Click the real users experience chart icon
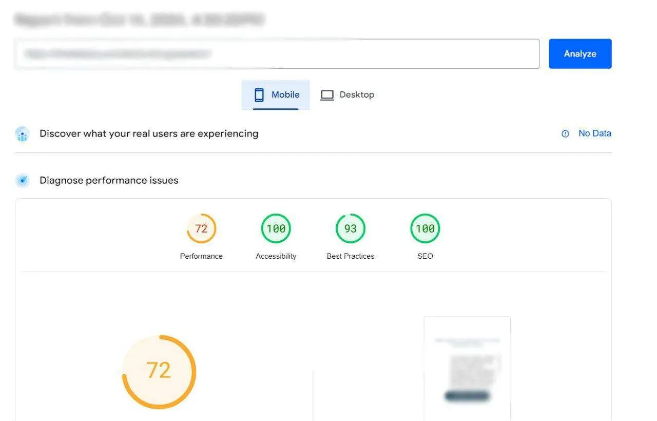Image resolution: width=657 pixels, height=421 pixels. [x=22, y=133]
